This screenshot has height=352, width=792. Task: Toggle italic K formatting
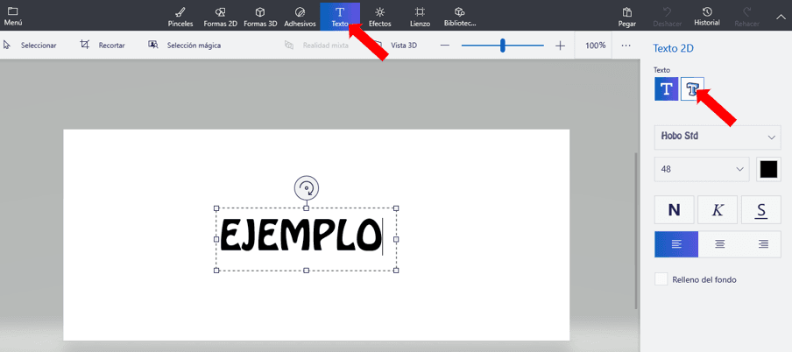(718, 209)
